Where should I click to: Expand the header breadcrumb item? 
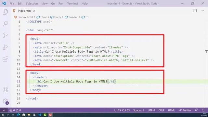click(x=71, y=17)
